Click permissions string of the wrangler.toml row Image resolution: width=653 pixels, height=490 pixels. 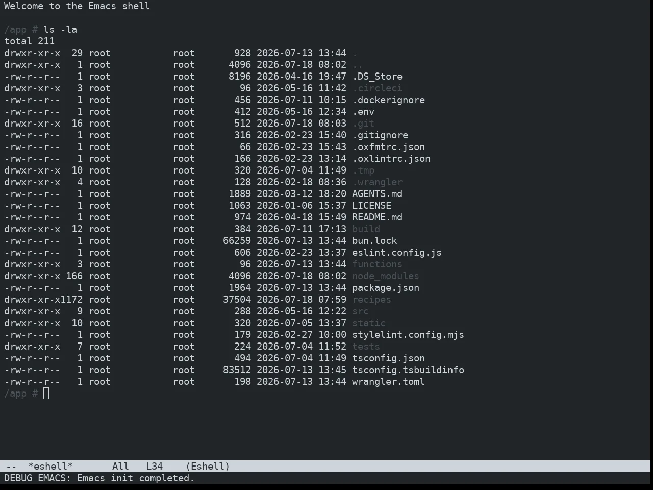click(32, 382)
